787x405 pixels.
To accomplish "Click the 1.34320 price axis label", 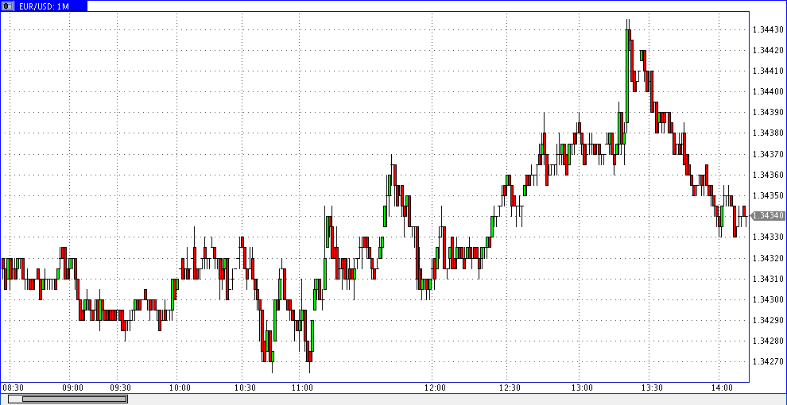I will 769,258.
